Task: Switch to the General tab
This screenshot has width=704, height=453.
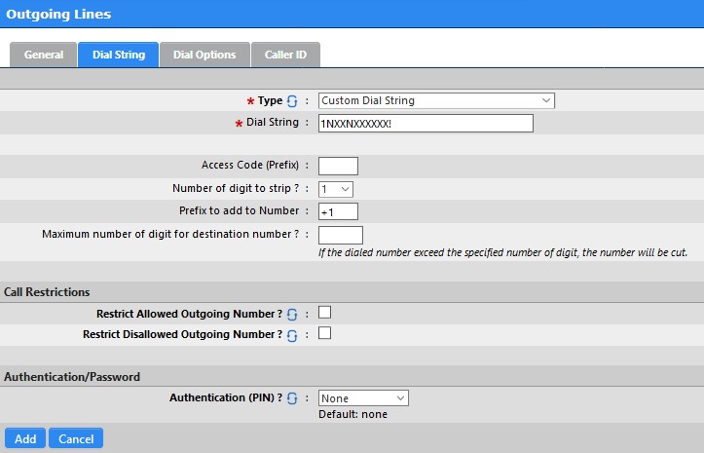Action: pyautogui.click(x=44, y=55)
